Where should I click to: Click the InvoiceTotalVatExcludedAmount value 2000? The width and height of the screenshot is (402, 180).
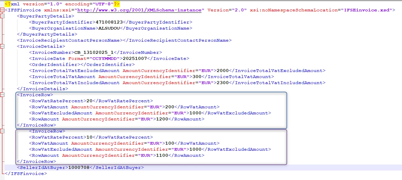click(223, 71)
